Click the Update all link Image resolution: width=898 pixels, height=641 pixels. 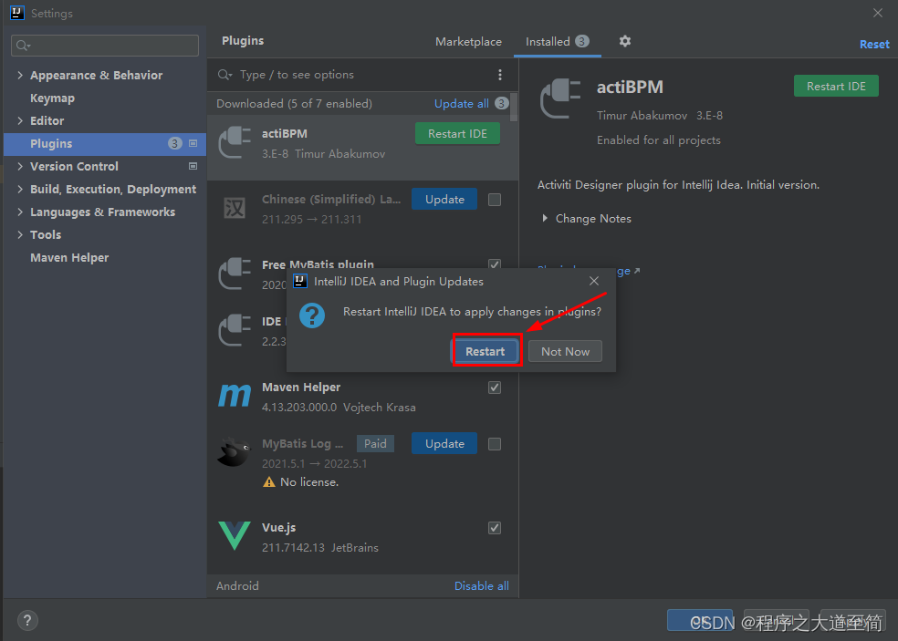[462, 104]
